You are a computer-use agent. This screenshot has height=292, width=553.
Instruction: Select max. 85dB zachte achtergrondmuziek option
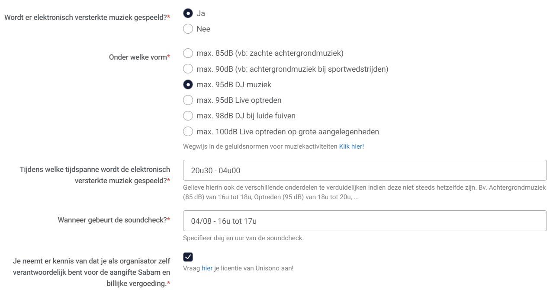[x=188, y=53]
